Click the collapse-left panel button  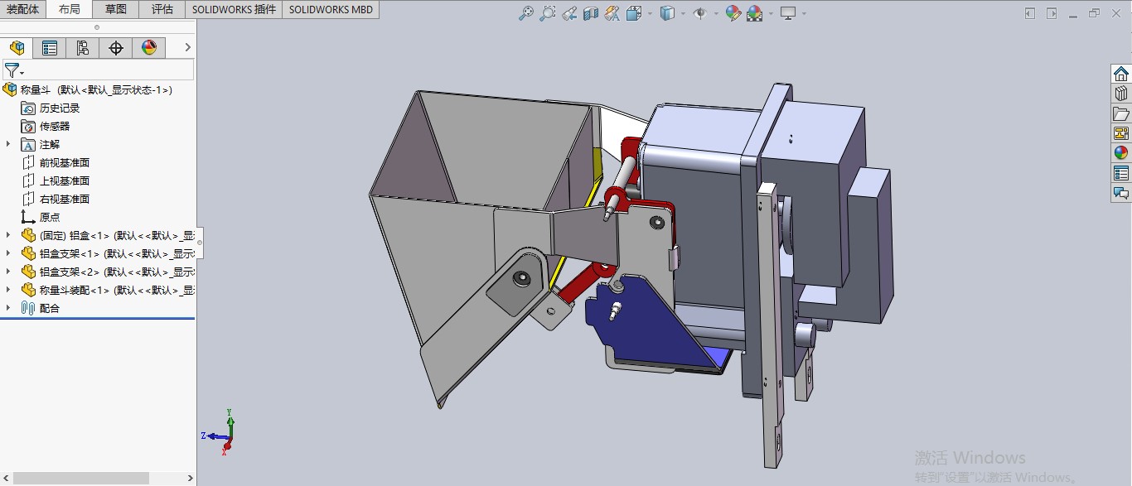coord(1030,13)
